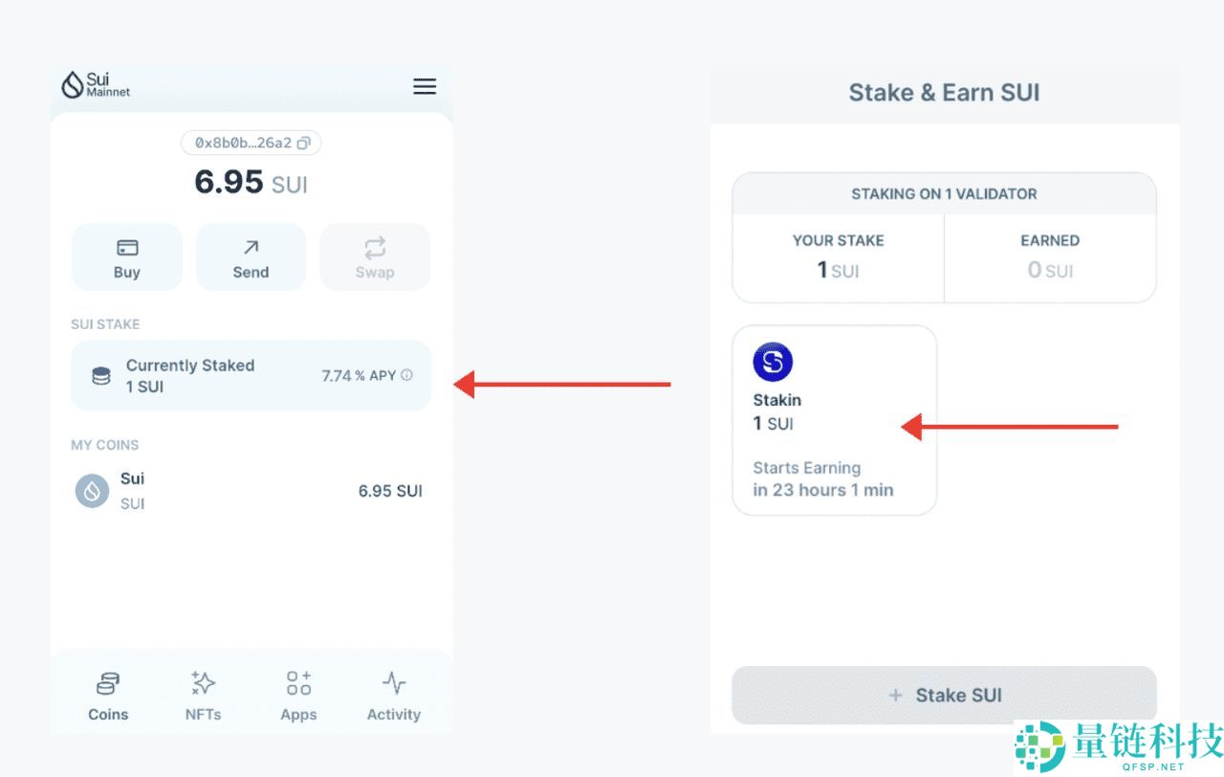Screen dimensions: 1224x777
Task: Open the Activity tab
Action: 394,696
